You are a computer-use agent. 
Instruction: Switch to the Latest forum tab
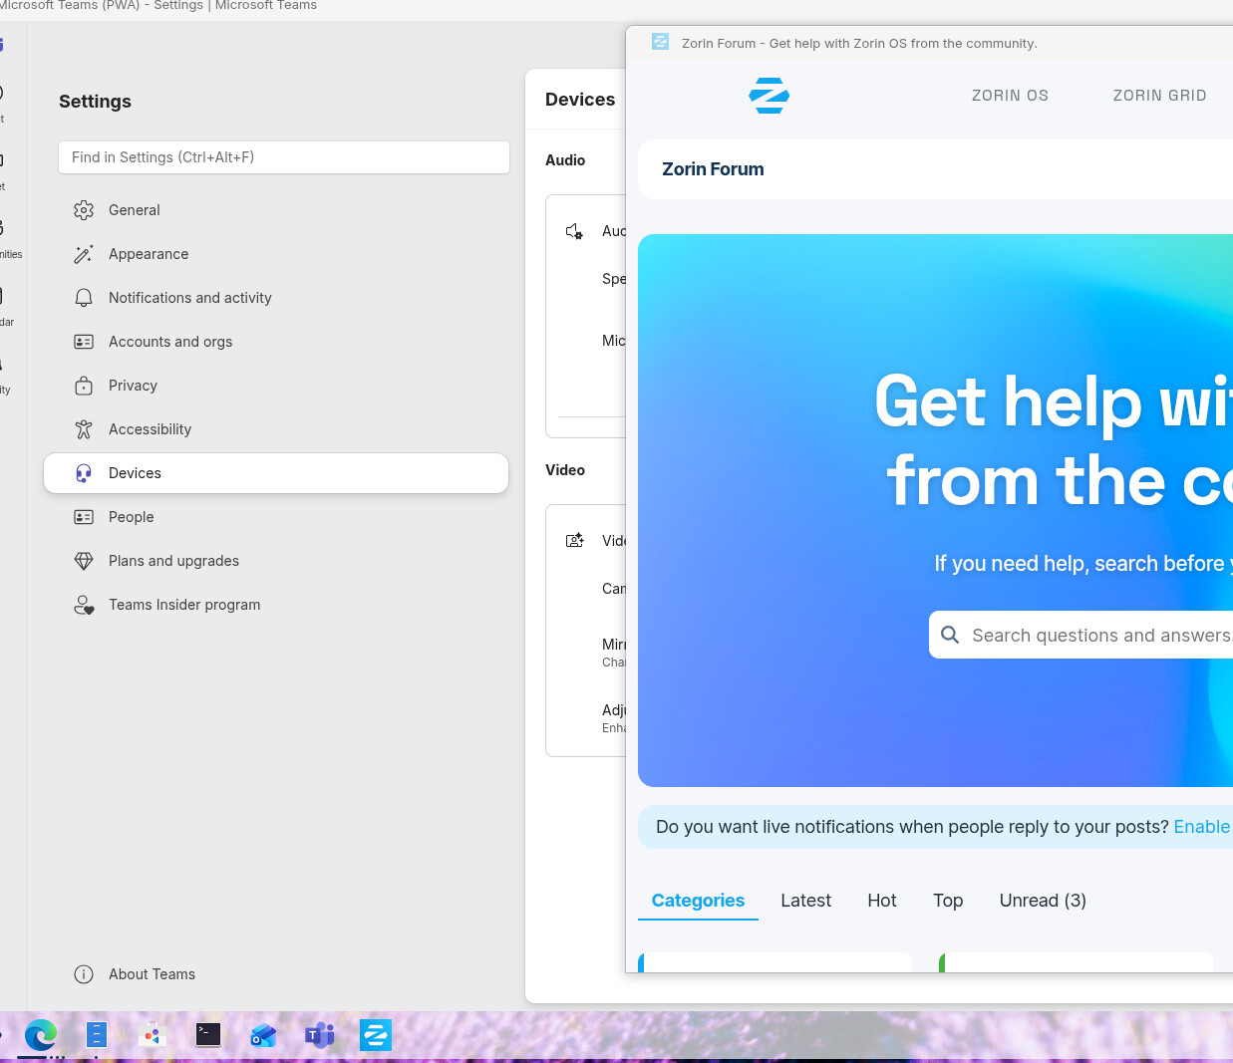click(805, 901)
